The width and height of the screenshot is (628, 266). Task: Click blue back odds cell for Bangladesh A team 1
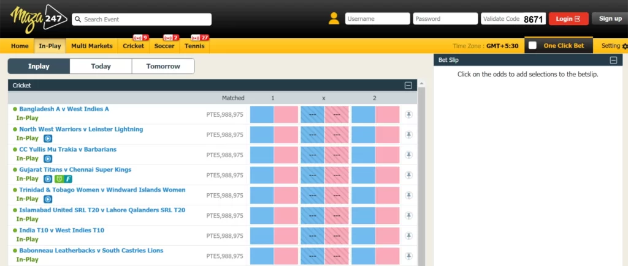pyautogui.click(x=262, y=114)
